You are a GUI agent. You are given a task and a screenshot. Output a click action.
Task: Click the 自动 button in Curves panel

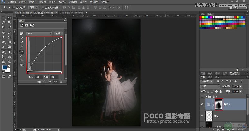click(x=58, y=33)
